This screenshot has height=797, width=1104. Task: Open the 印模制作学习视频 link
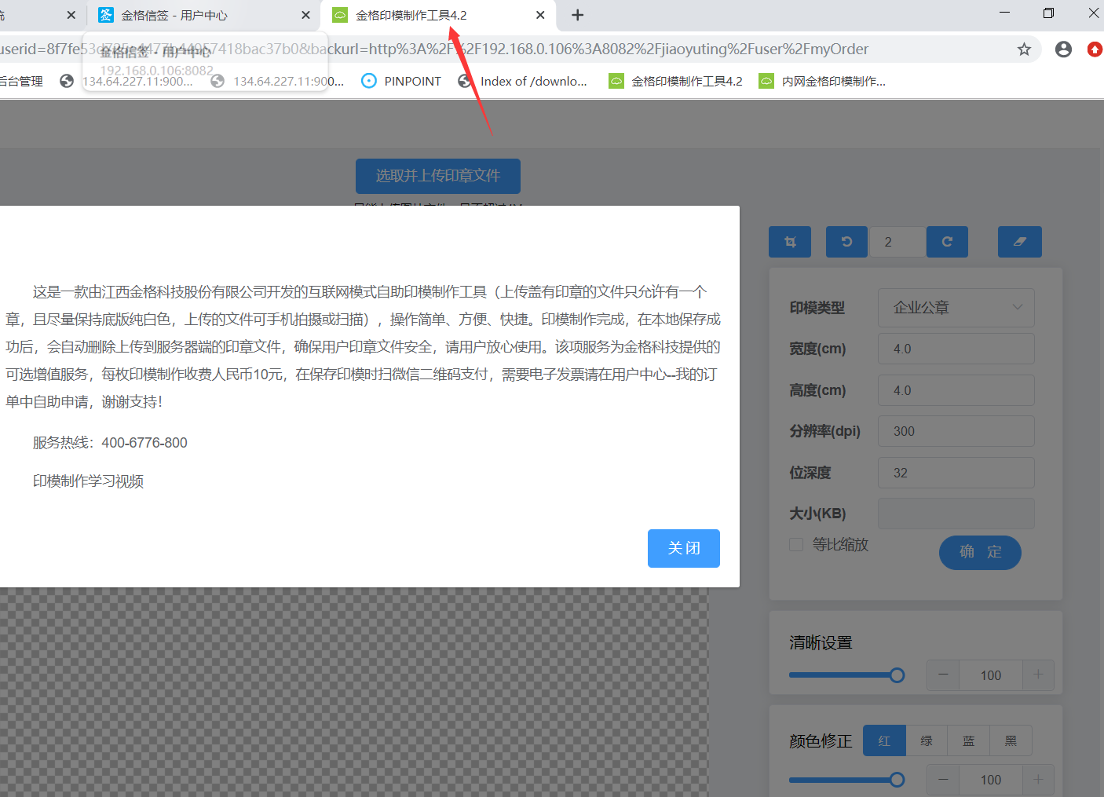tap(88, 481)
